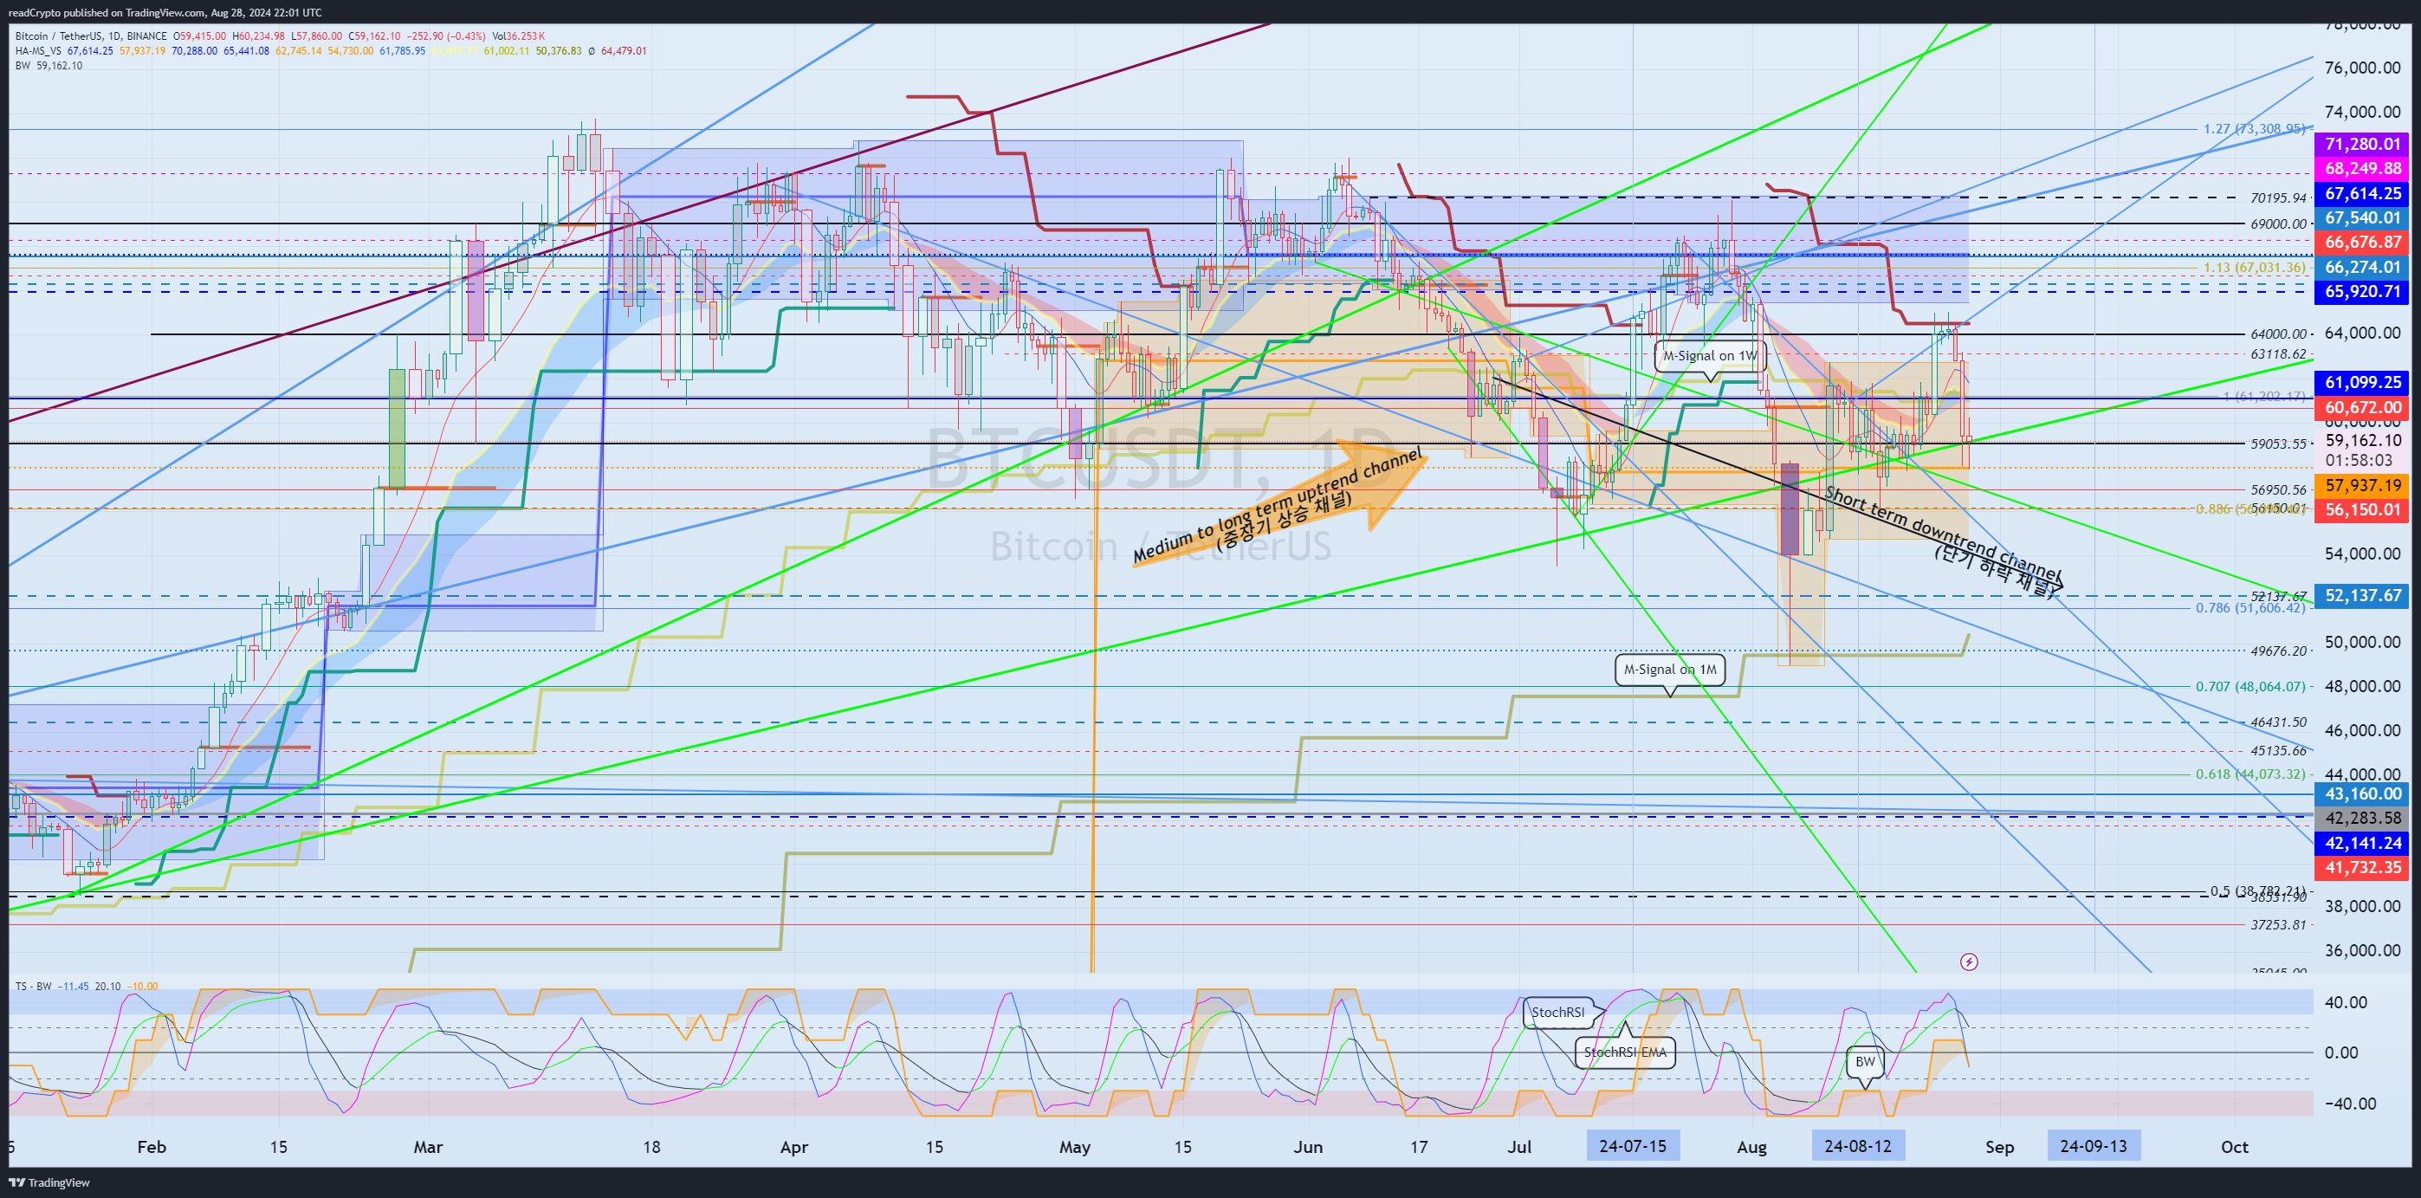Select the HA-MS_VS indicator legend
Image resolution: width=2421 pixels, height=1198 pixels.
tap(37, 51)
